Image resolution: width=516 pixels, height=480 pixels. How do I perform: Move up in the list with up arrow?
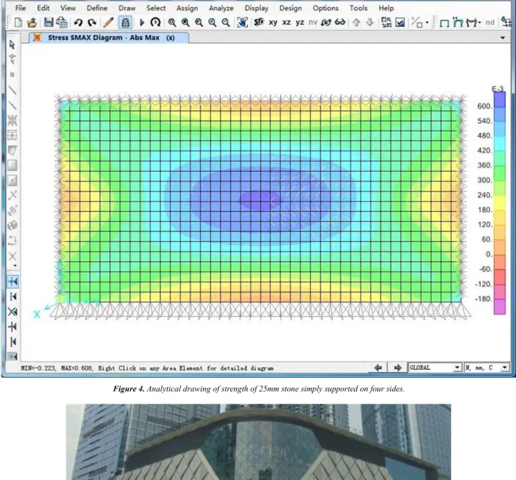356,22
